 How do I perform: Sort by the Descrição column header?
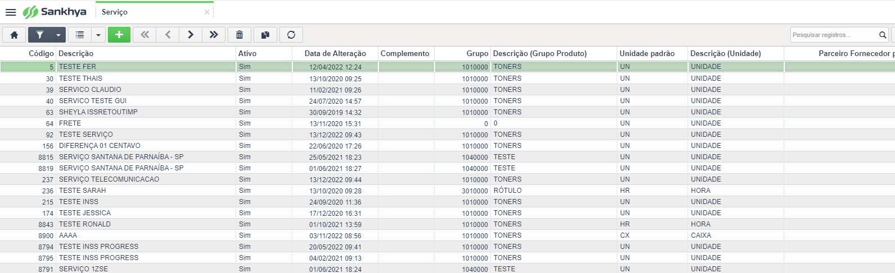[146, 53]
